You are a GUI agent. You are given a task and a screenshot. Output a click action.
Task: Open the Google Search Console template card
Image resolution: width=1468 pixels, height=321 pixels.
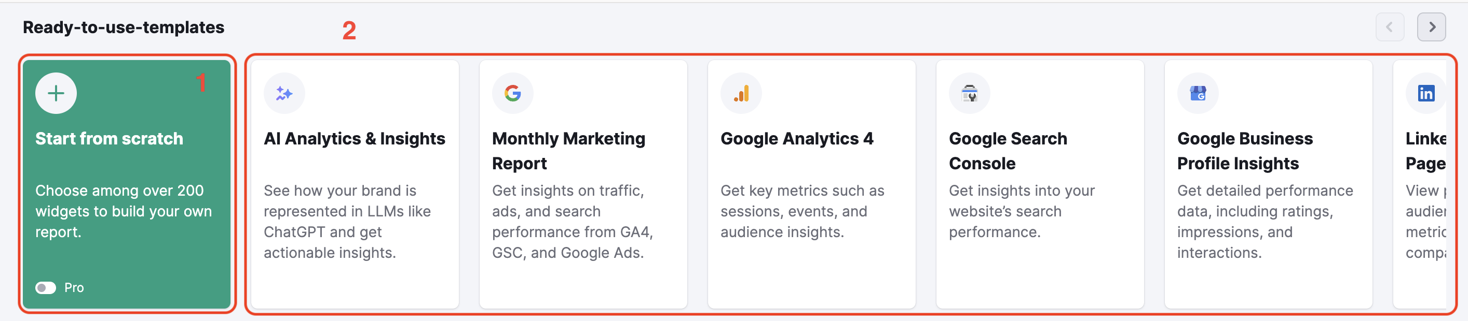[1039, 187]
